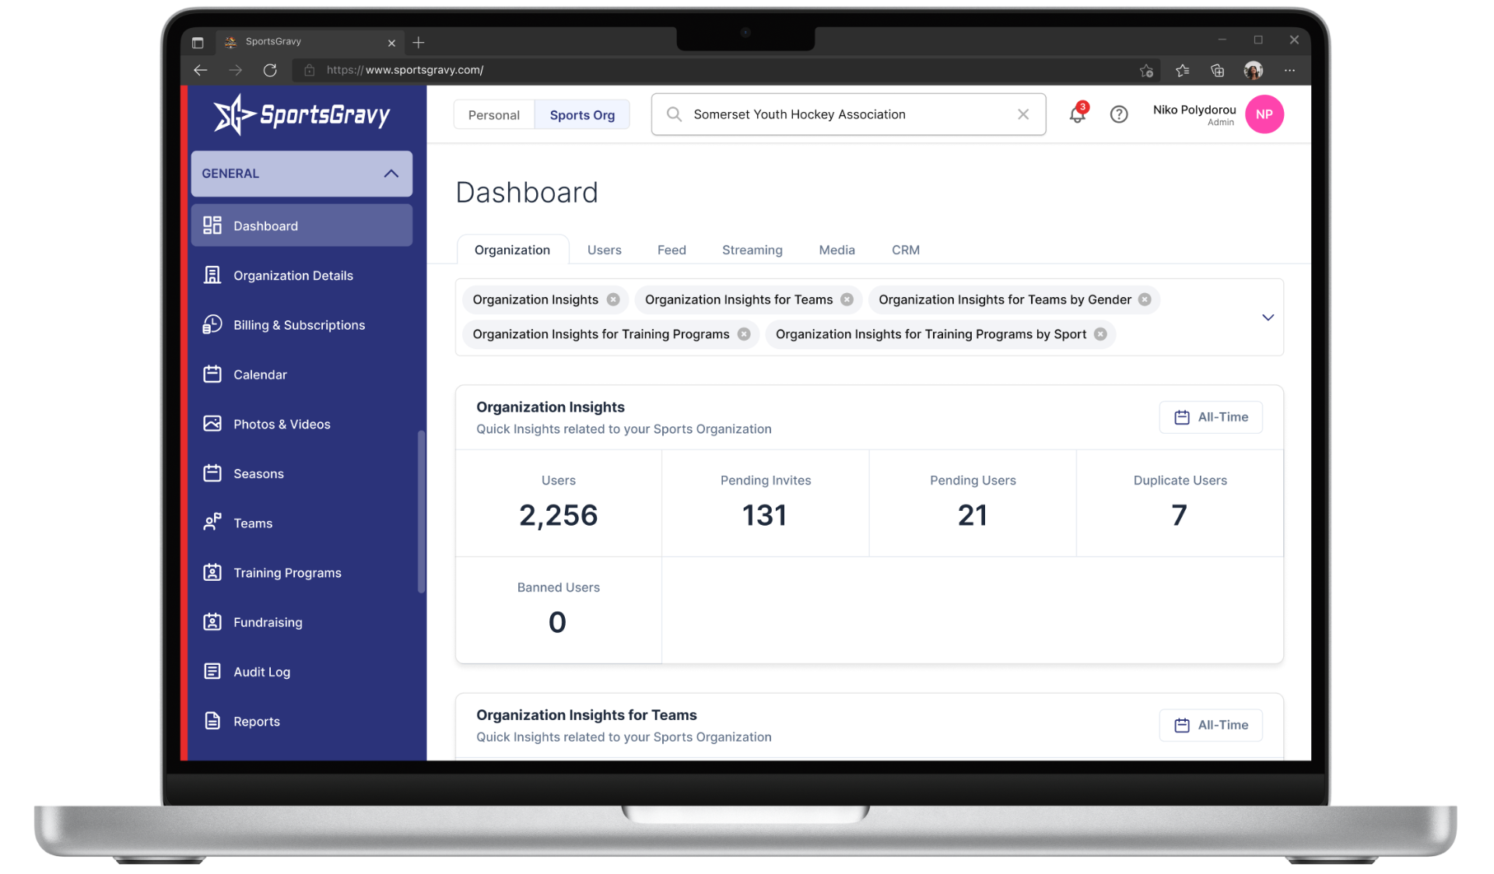Screen dimensions: 1494x874
Task: Open Teams in the sidebar
Action: pyautogui.click(x=301, y=523)
